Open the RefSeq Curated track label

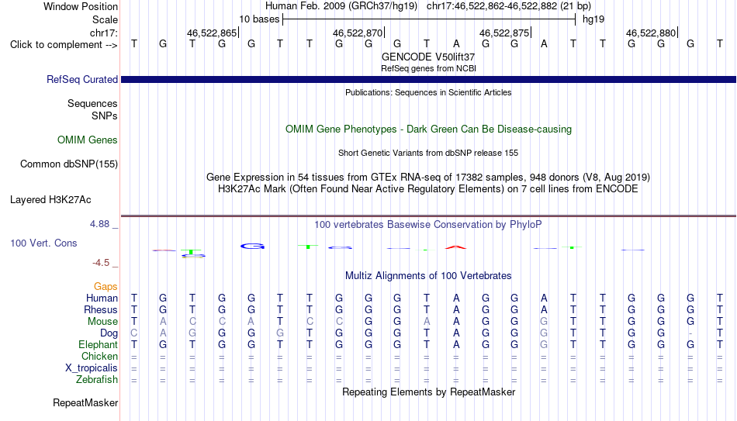(x=82, y=79)
